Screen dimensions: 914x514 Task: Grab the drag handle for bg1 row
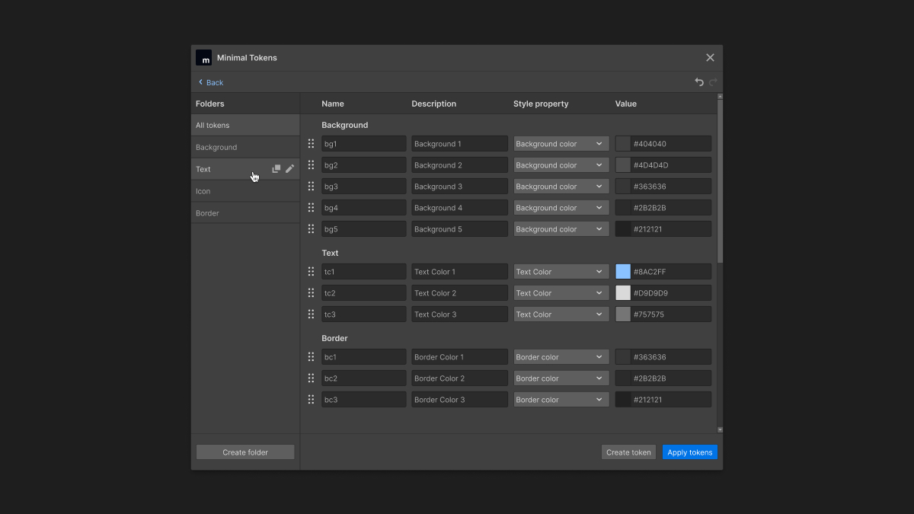[311, 144]
